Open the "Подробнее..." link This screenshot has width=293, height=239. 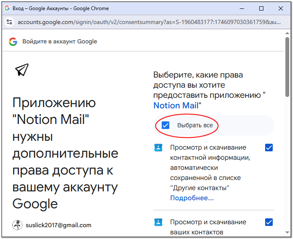pos(192,198)
